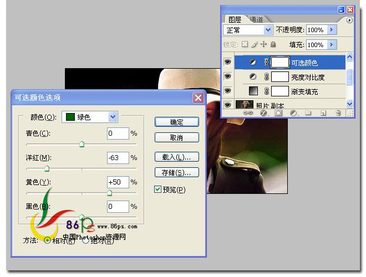Open the new adjustment layer icon
The width and height of the screenshot is (366, 277).
click(x=293, y=113)
